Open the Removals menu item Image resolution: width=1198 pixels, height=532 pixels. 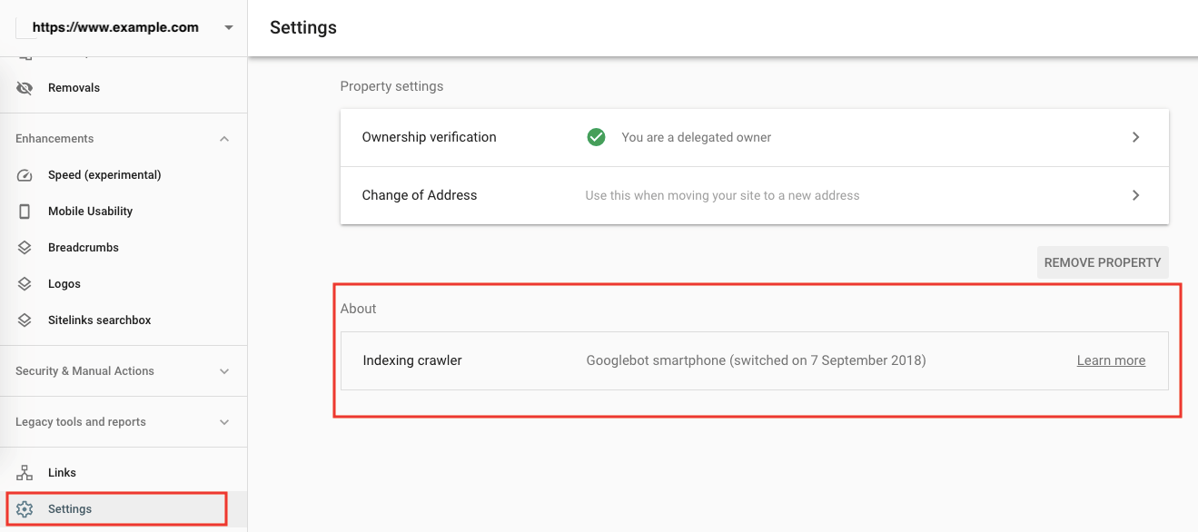click(x=124, y=88)
